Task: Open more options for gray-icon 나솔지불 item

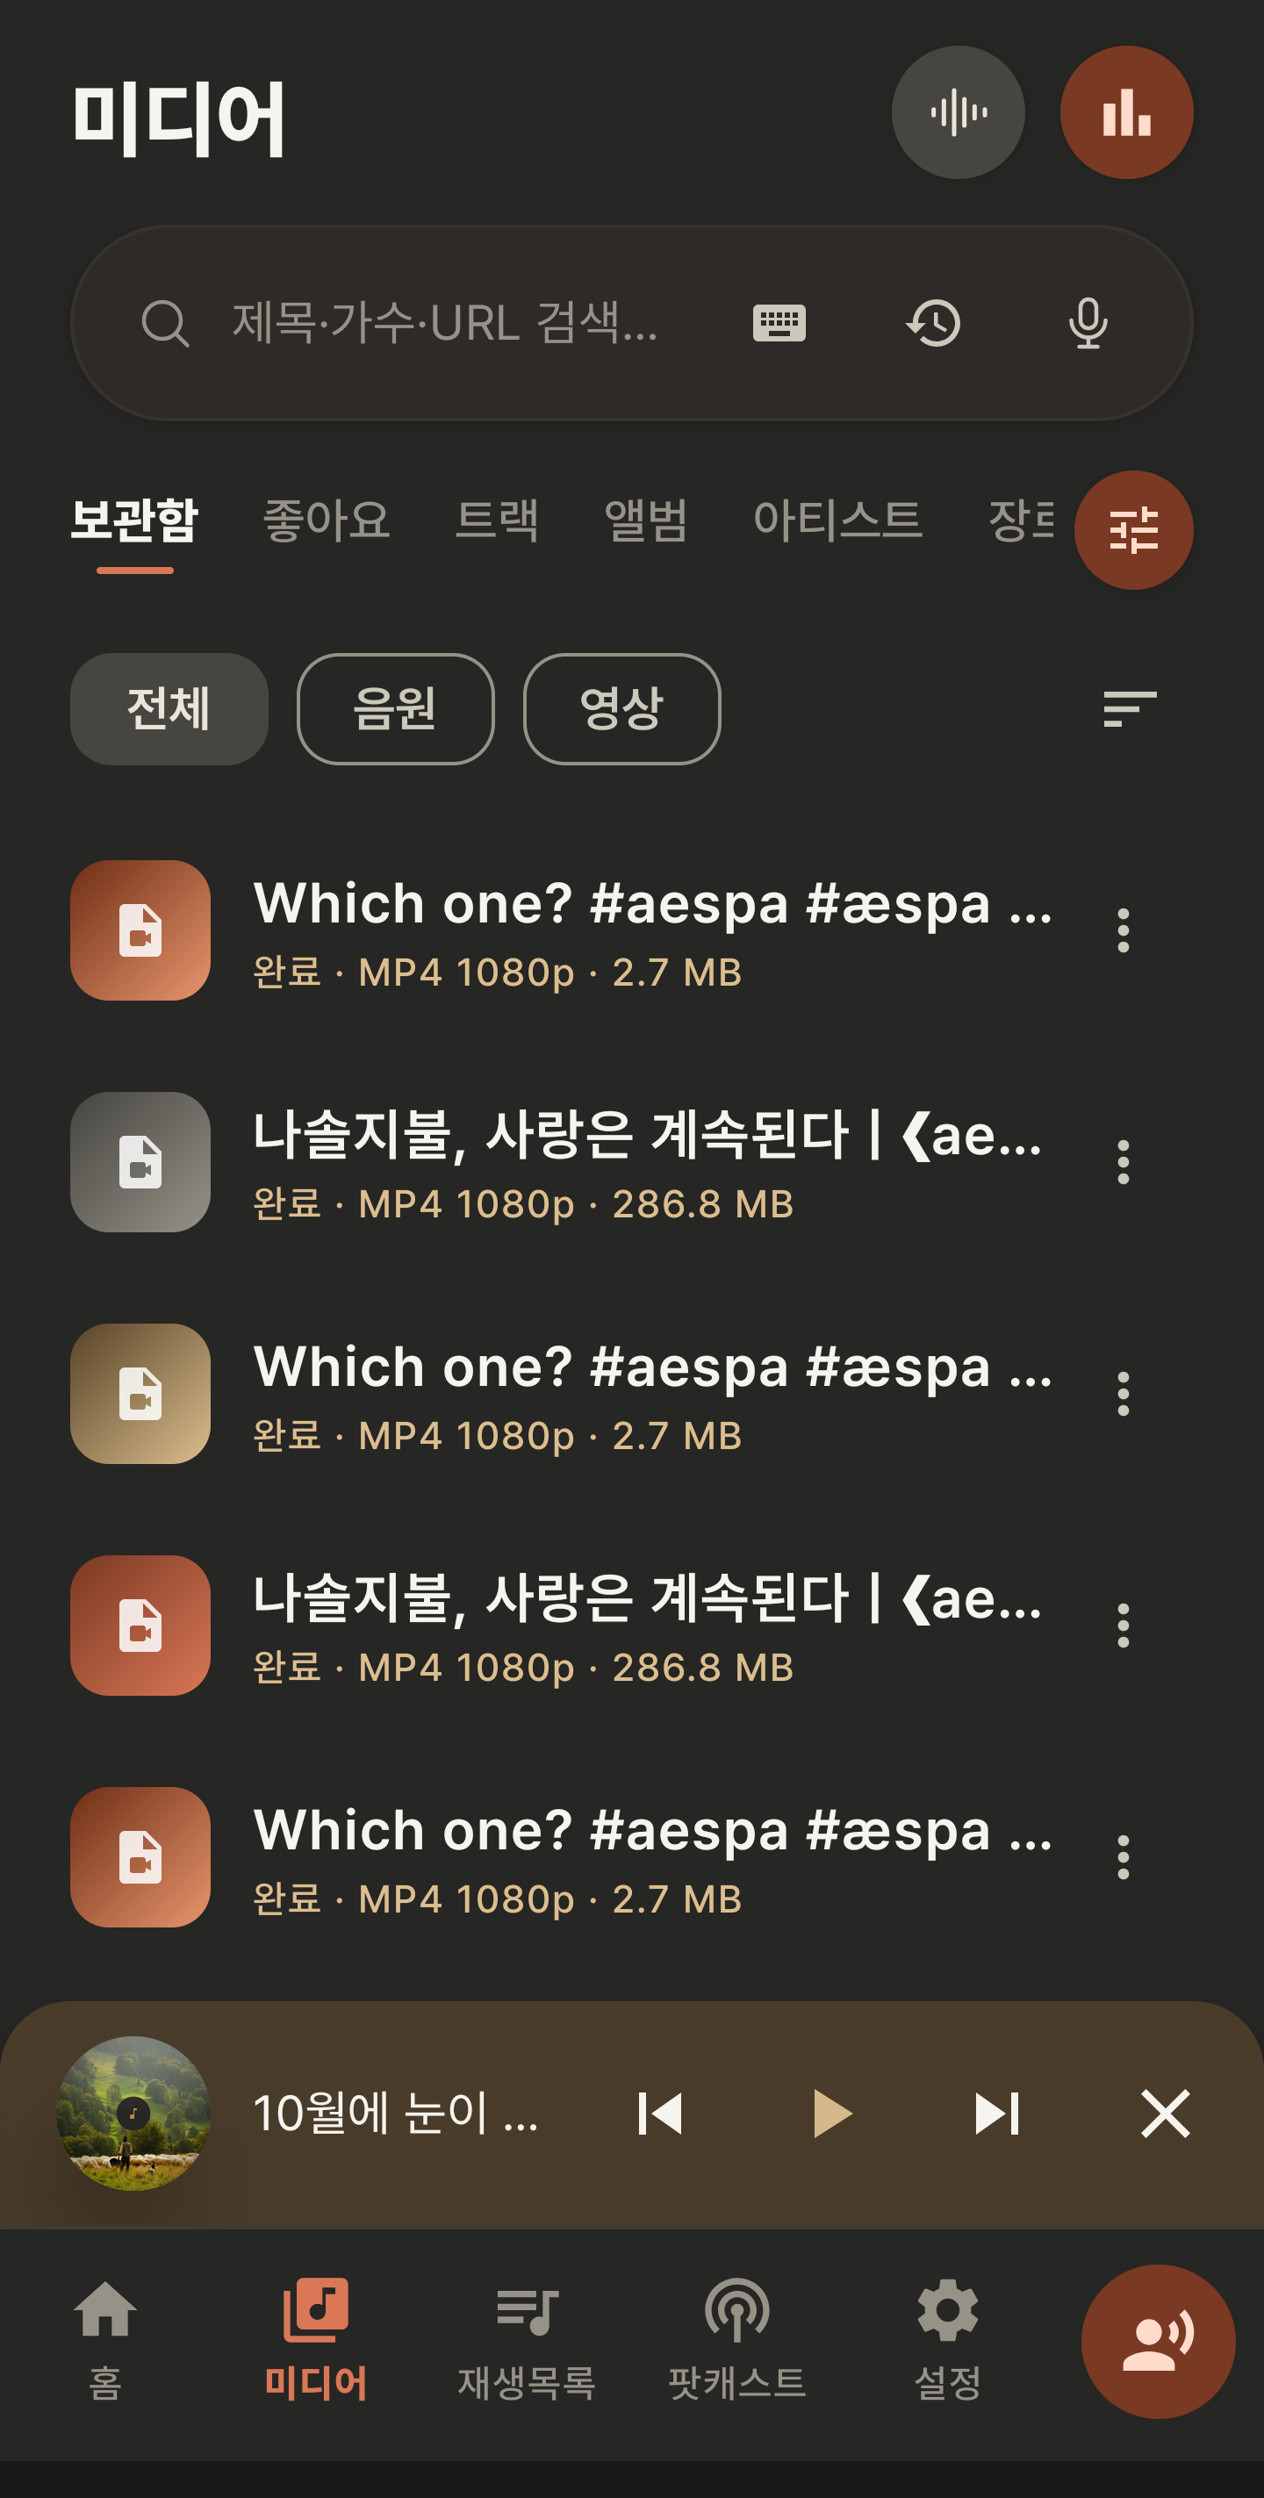Action: pyautogui.click(x=1123, y=1162)
